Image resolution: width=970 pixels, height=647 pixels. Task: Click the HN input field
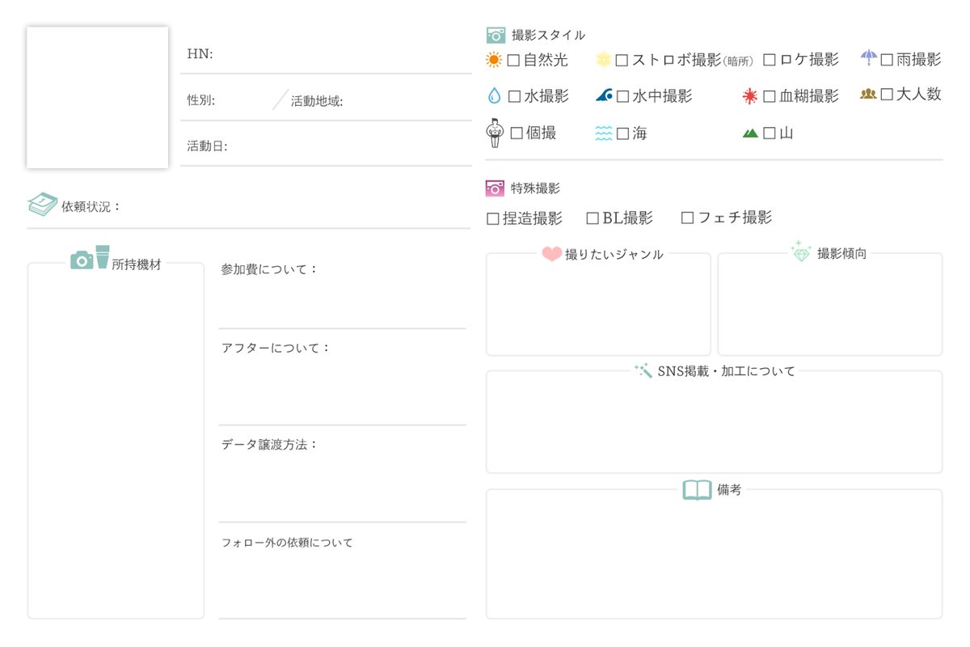point(339,54)
